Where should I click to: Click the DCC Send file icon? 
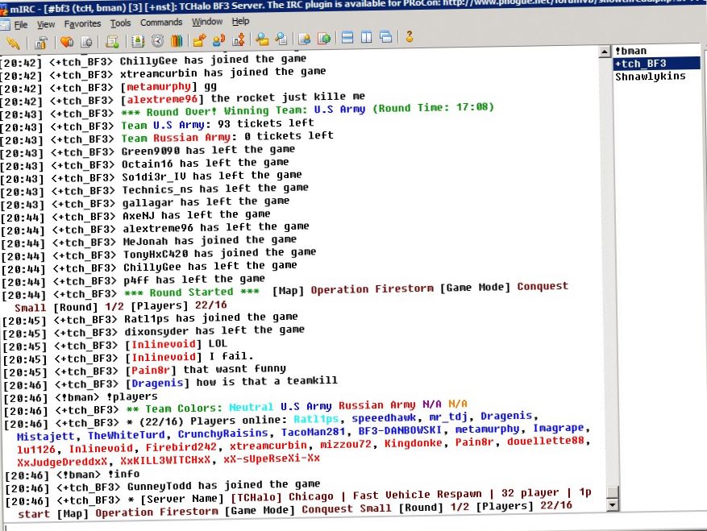tap(199, 40)
